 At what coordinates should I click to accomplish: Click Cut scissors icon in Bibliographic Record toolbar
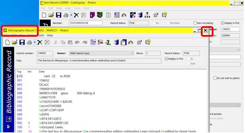tap(55, 42)
